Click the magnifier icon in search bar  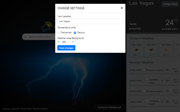(26, 37)
